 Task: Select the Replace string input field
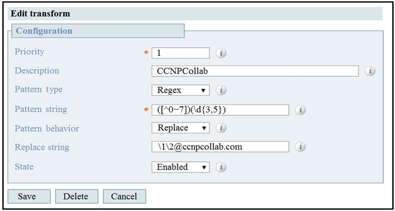[x=220, y=147]
